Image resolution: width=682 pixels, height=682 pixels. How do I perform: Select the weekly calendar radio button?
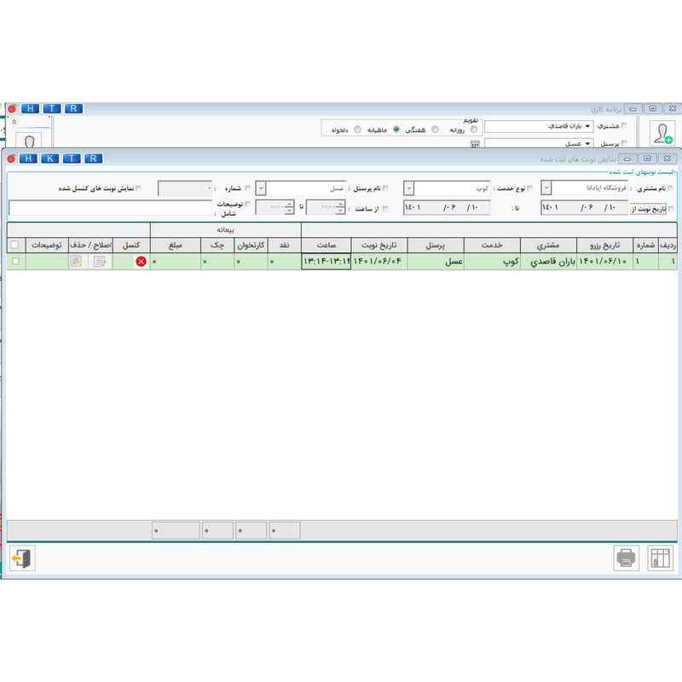(435, 130)
